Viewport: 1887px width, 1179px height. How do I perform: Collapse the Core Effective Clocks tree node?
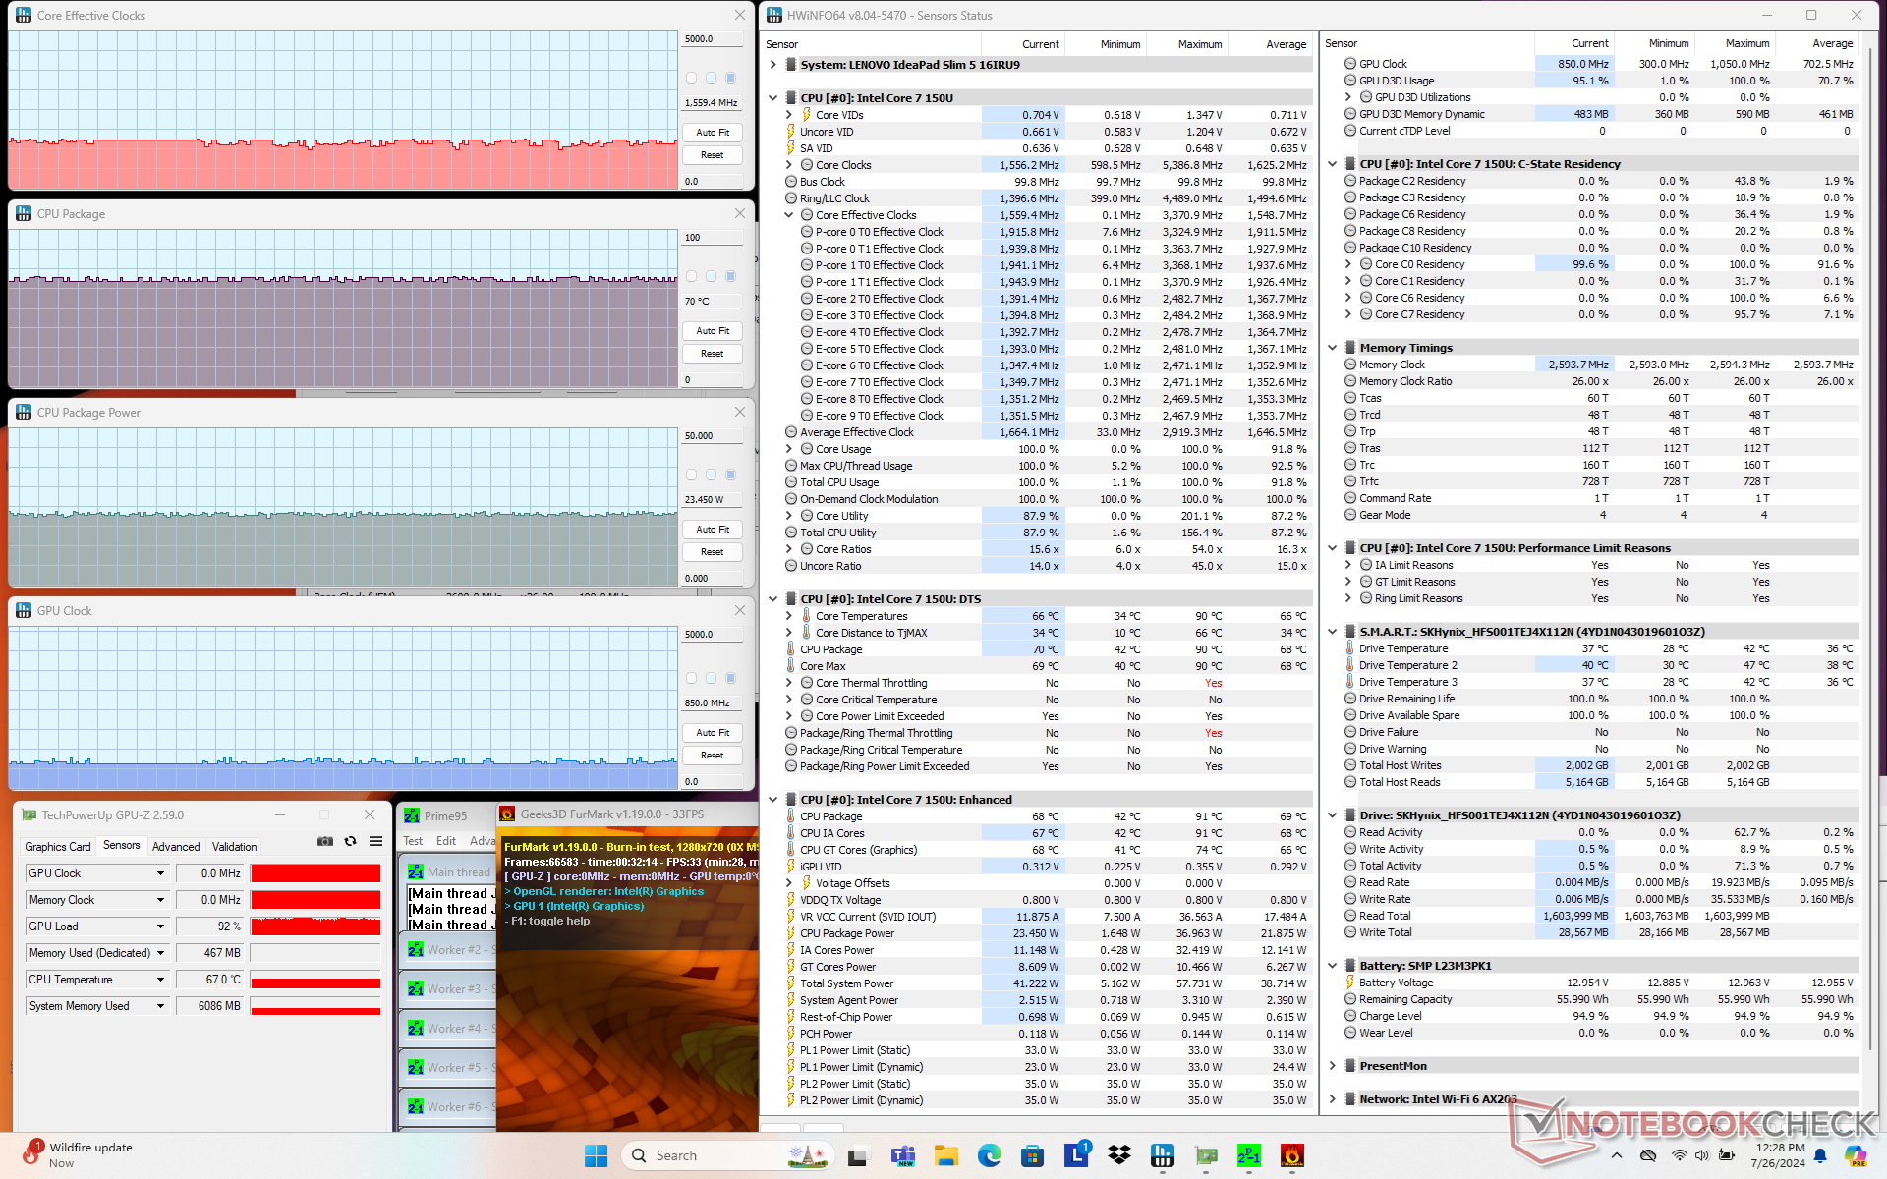tap(788, 215)
